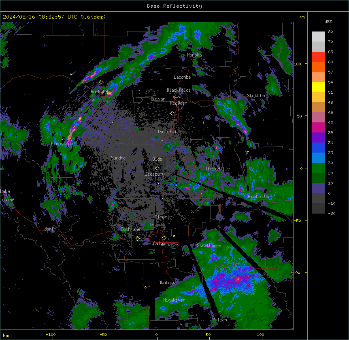Select the HighRiver town label
Image resolution: width=349 pixels, height=340 pixels.
174,300
